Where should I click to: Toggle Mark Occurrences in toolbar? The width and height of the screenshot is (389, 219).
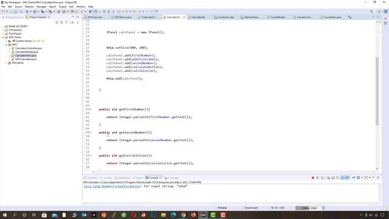click(x=95, y=12)
